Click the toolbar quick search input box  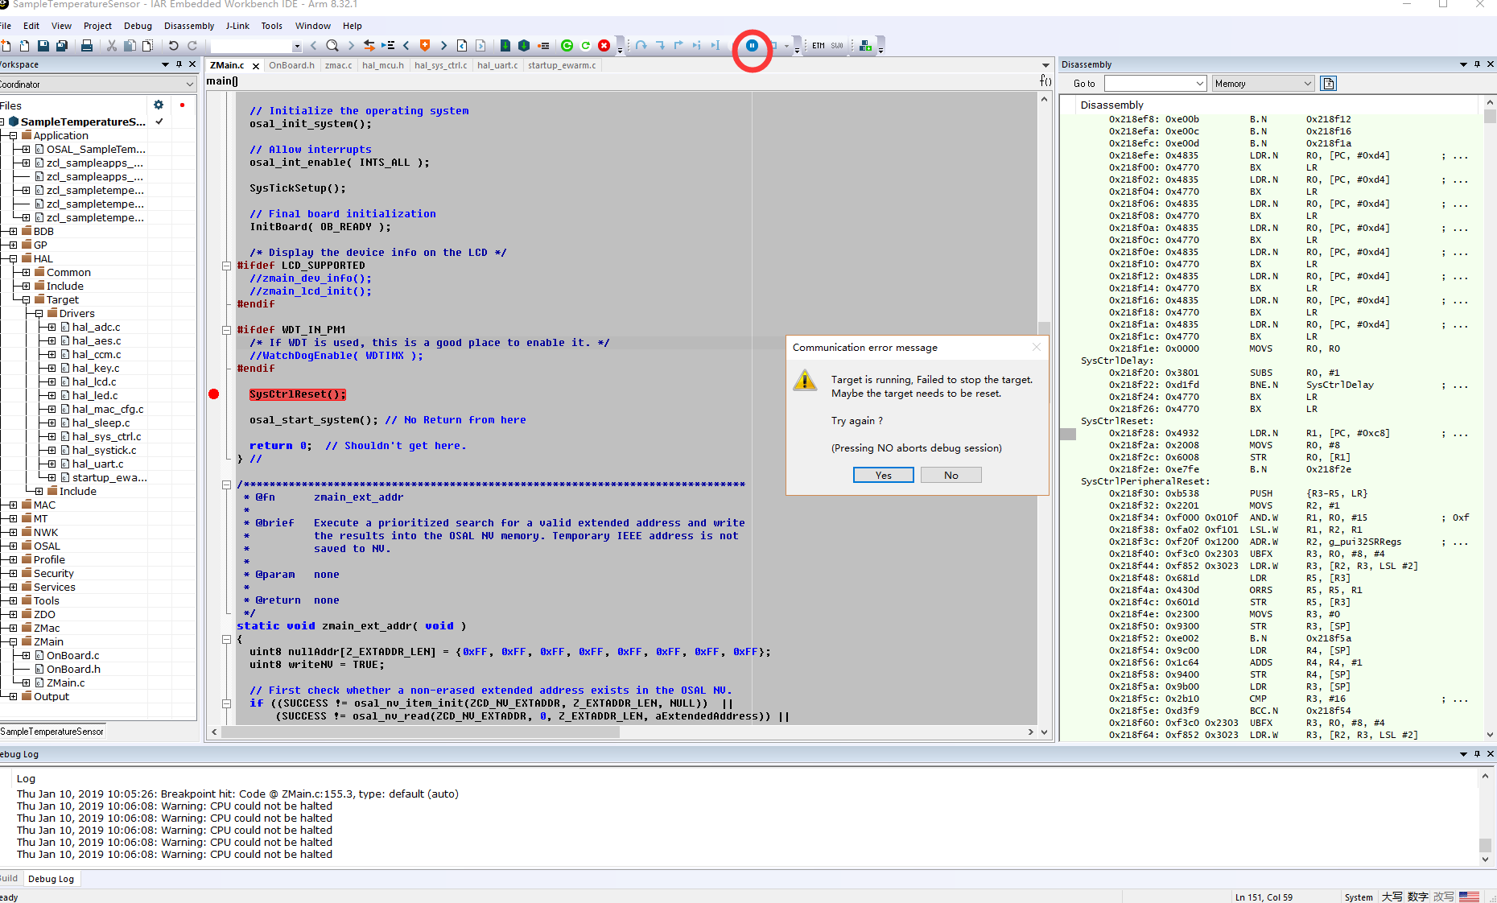click(250, 46)
